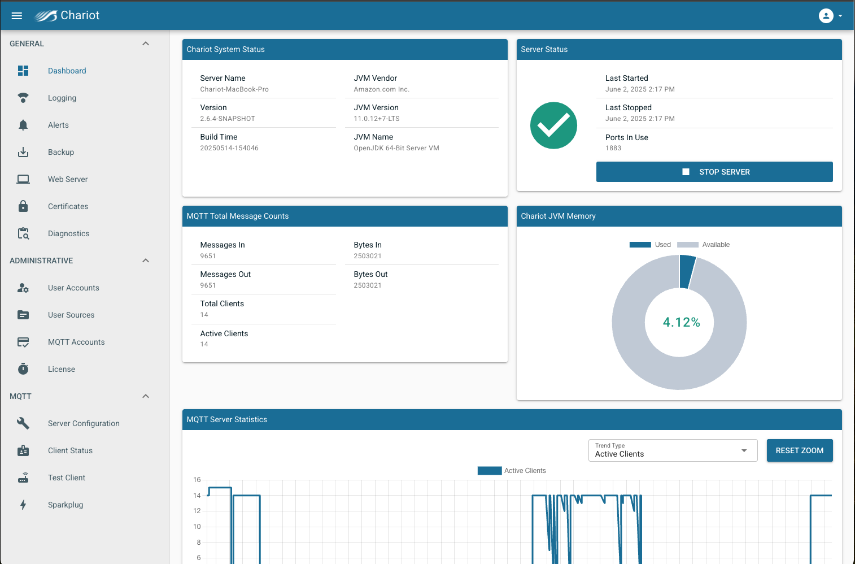Click the Server Configuration wrench icon
Image resolution: width=855 pixels, height=564 pixels.
tap(23, 423)
